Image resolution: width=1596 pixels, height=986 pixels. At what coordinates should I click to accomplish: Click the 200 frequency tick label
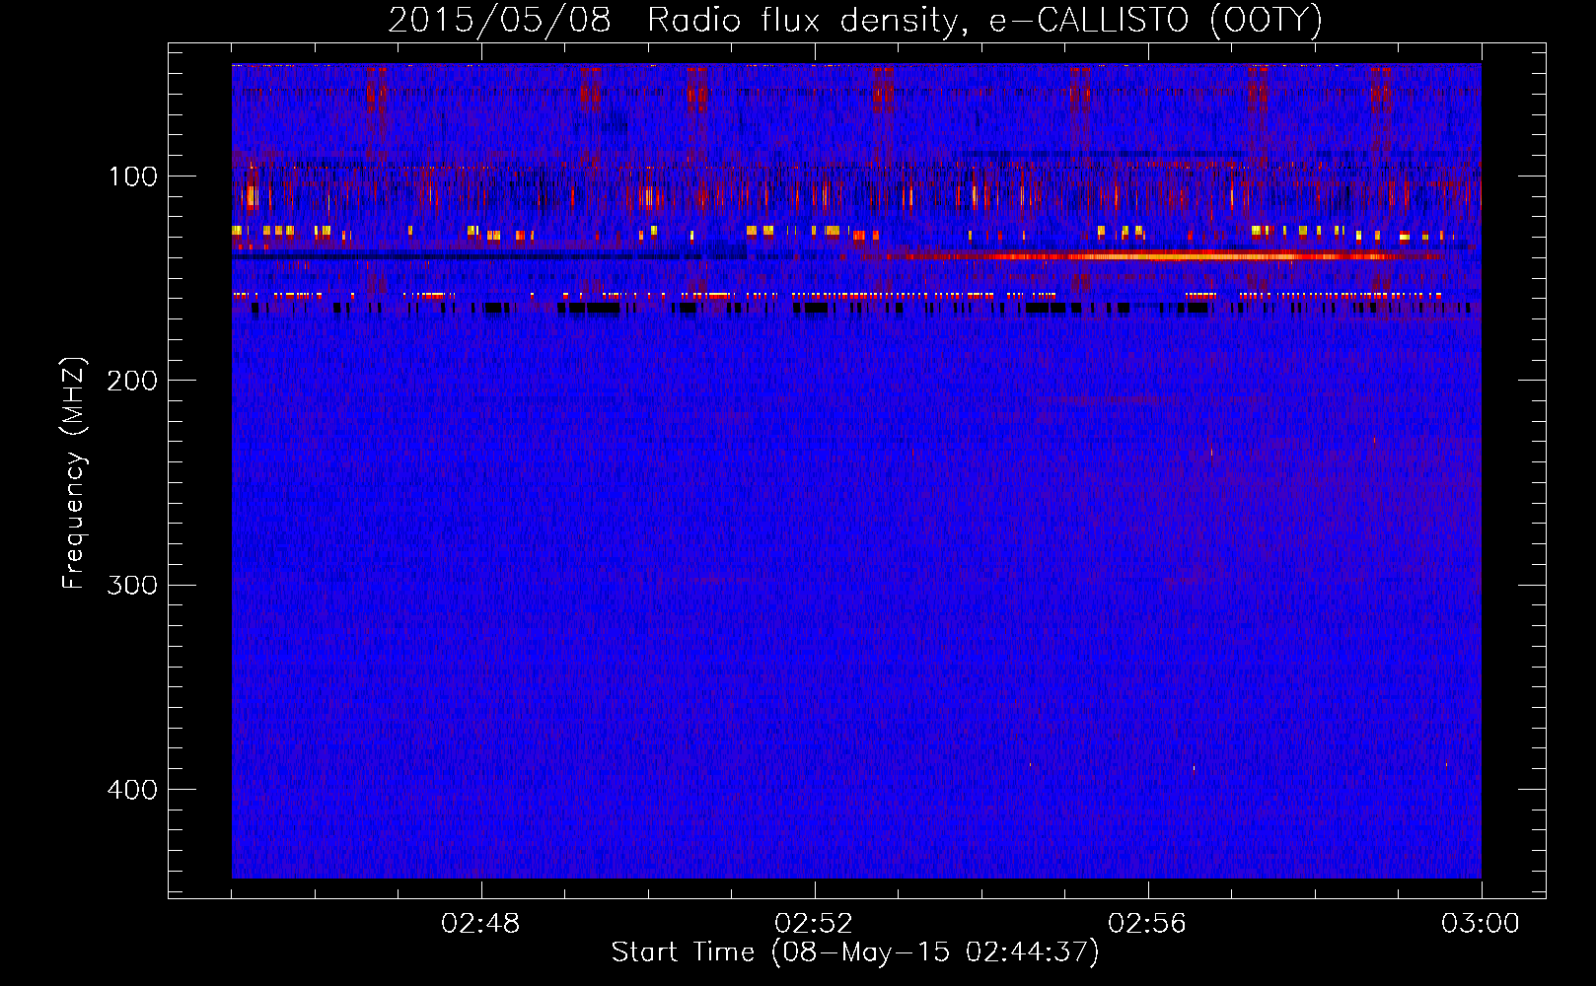pos(132,381)
